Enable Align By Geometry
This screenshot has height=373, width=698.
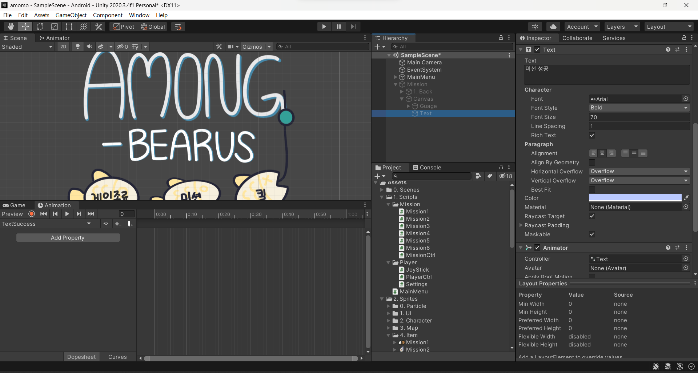[x=592, y=163]
